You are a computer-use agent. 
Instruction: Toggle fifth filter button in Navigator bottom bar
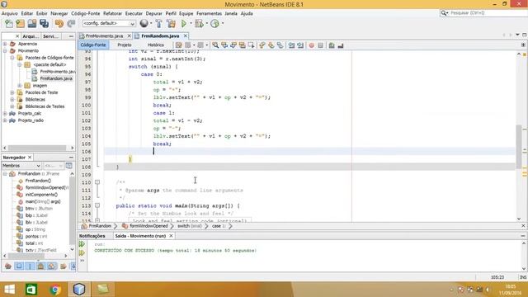(51, 266)
